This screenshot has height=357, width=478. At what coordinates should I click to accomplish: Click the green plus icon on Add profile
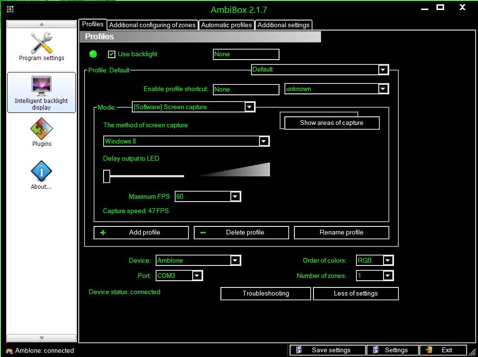pyautogui.click(x=103, y=233)
